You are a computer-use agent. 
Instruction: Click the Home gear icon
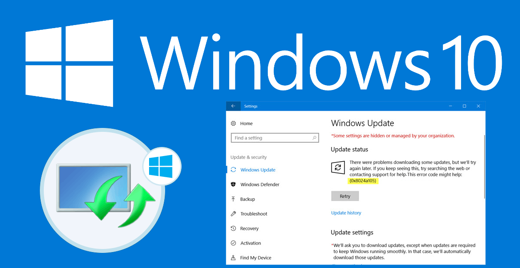point(234,123)
